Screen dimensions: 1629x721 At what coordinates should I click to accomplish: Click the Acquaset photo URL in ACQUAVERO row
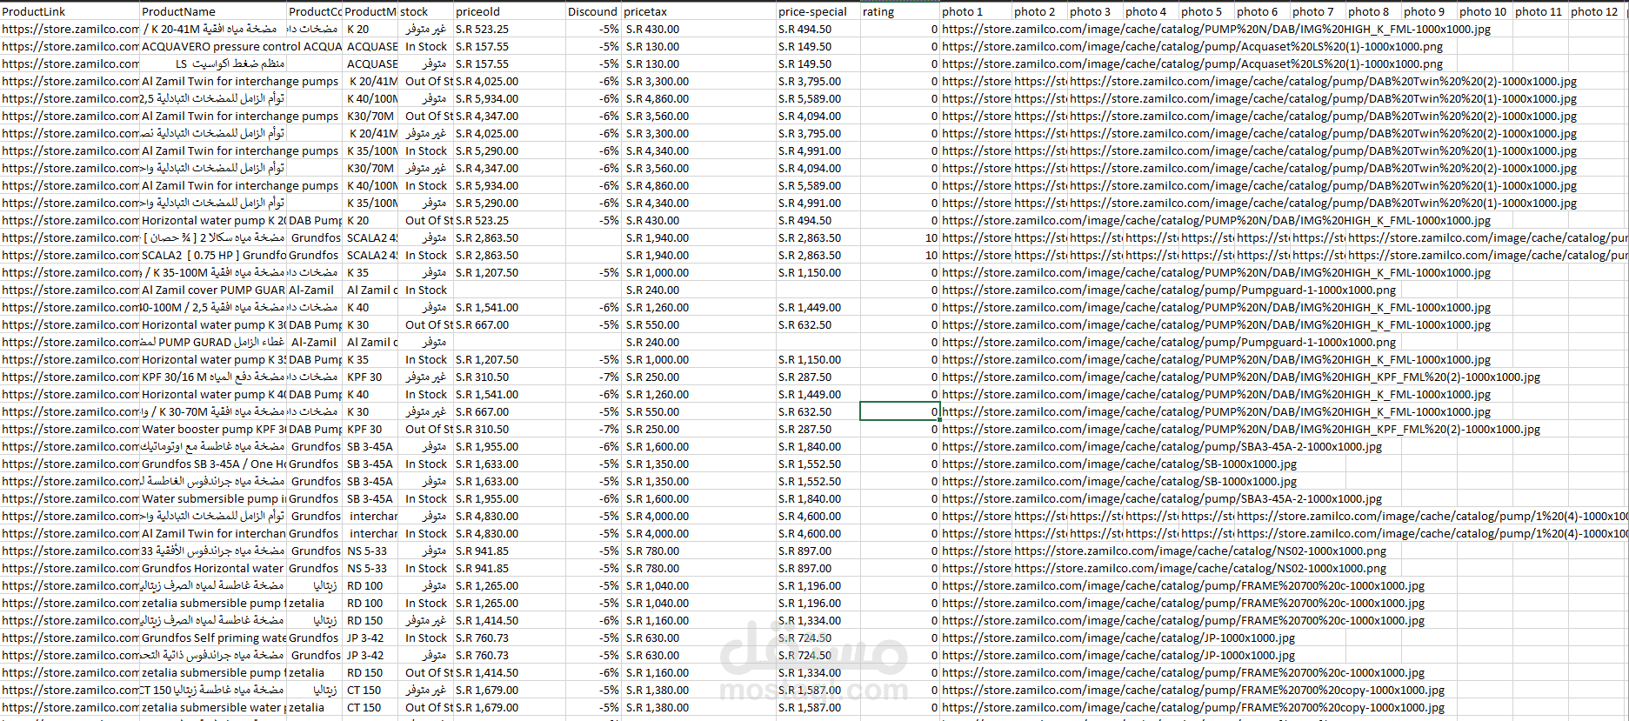tap(1192, 46)
